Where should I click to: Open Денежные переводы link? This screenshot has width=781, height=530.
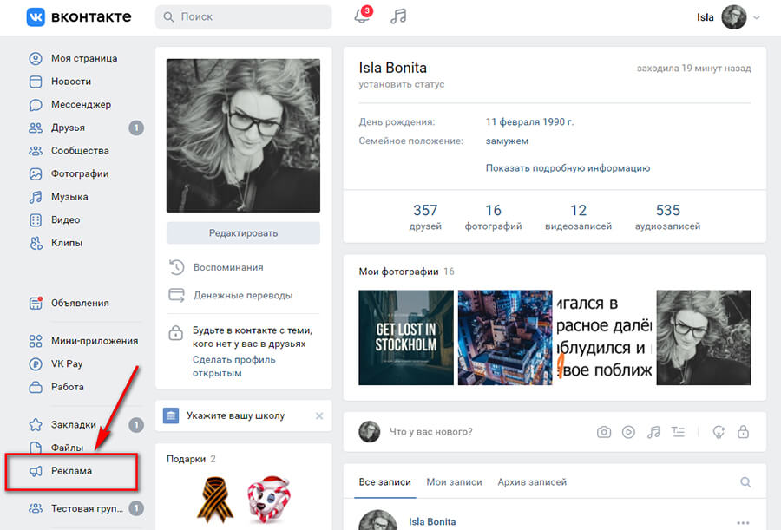pos(243,296)
